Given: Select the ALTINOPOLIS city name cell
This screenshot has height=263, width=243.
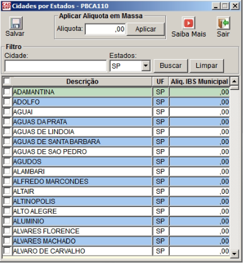Looking at the screenshot, I should point(82,201).
